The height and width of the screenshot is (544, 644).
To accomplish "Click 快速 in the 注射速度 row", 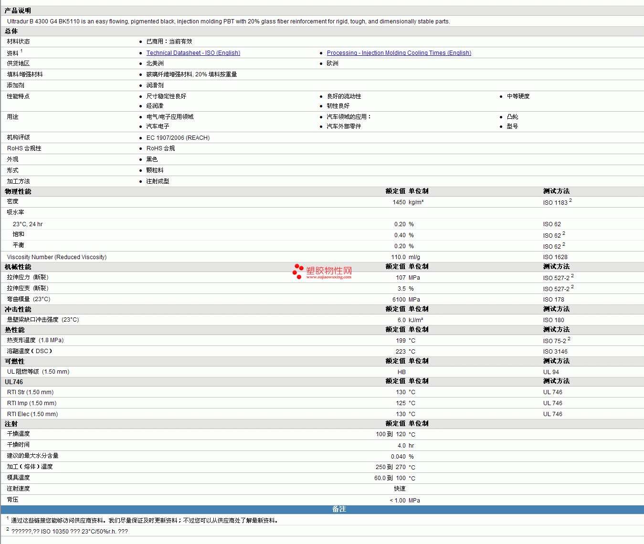I will coord(400,489).
